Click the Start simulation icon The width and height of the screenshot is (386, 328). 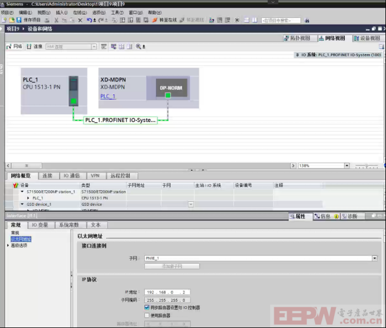pos(138,20)
